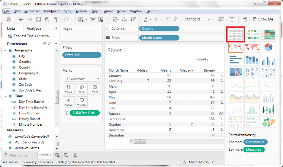The width and height of the screenshot is (283, 167).
Task: Click the Clear Sheet icon
Action: pos(101,19)
